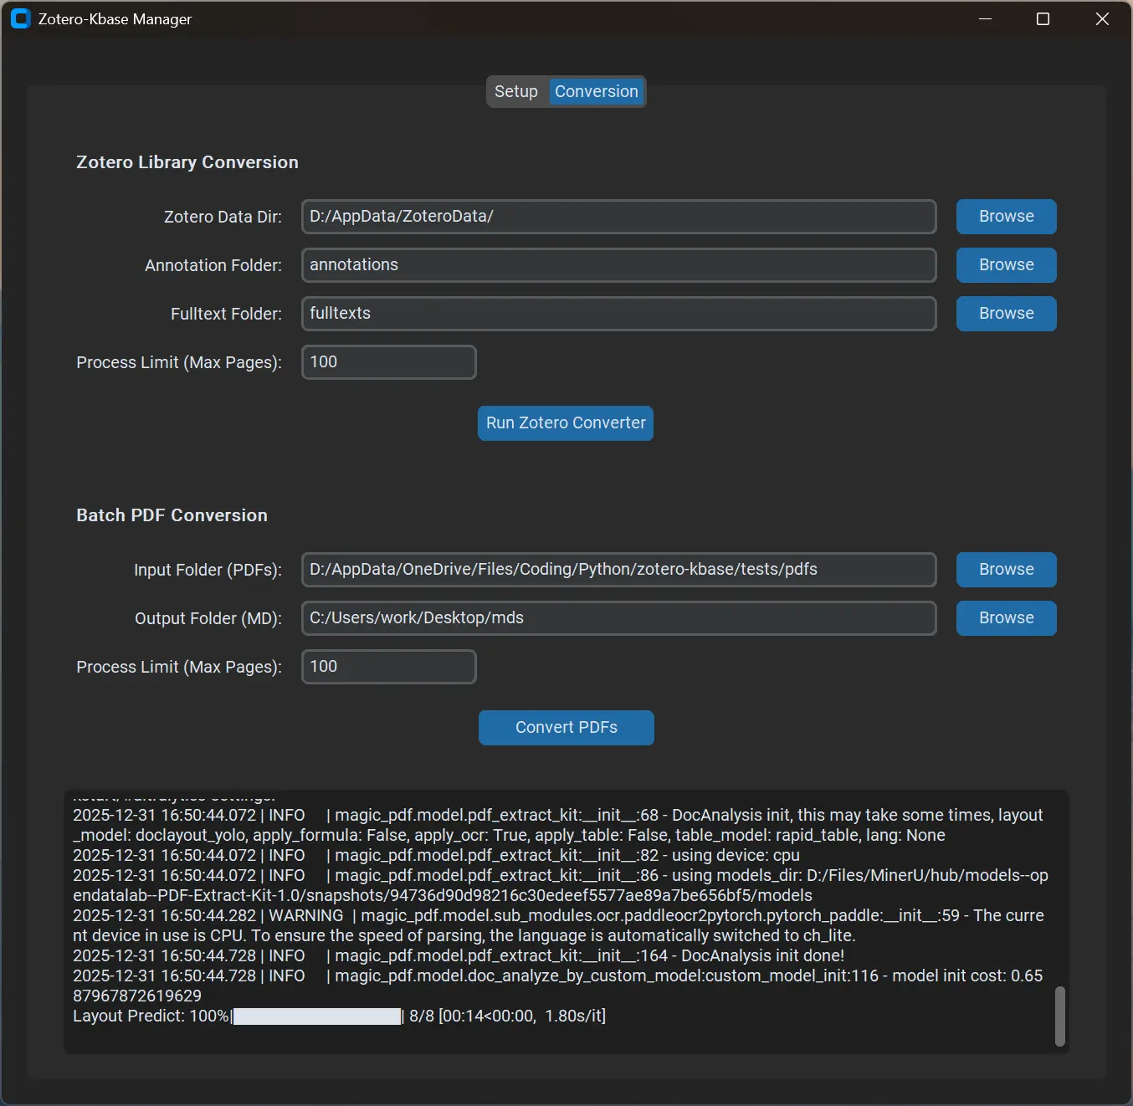
Task: Click into the Annotation Folder field
Action: tap(618, 265)
